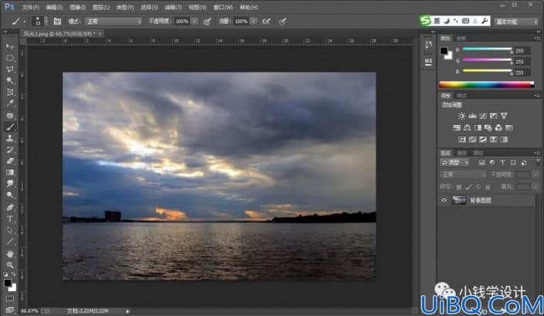Viewport: 544px width, 316px height.
Task: Open the History panel icon
Action: pos(429,45)
